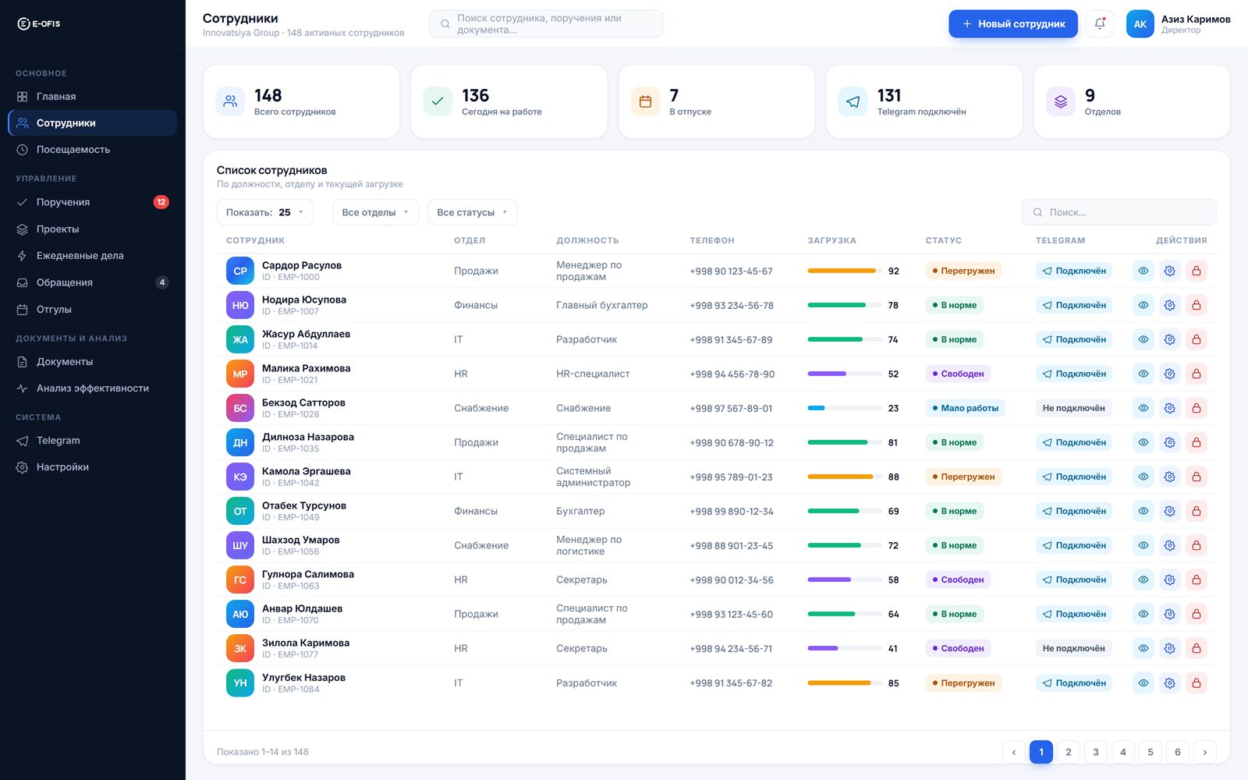Expand the Все статусы filter

[473, 212]
